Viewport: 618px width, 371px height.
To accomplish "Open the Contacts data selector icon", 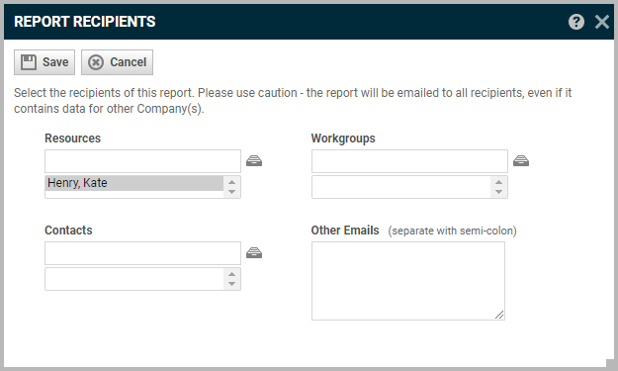I will 254,252.
